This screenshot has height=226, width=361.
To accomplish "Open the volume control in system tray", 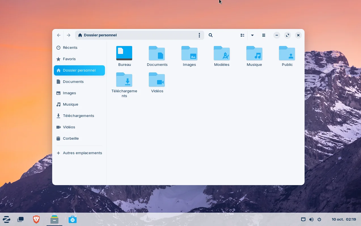I will tap(311, 219).
